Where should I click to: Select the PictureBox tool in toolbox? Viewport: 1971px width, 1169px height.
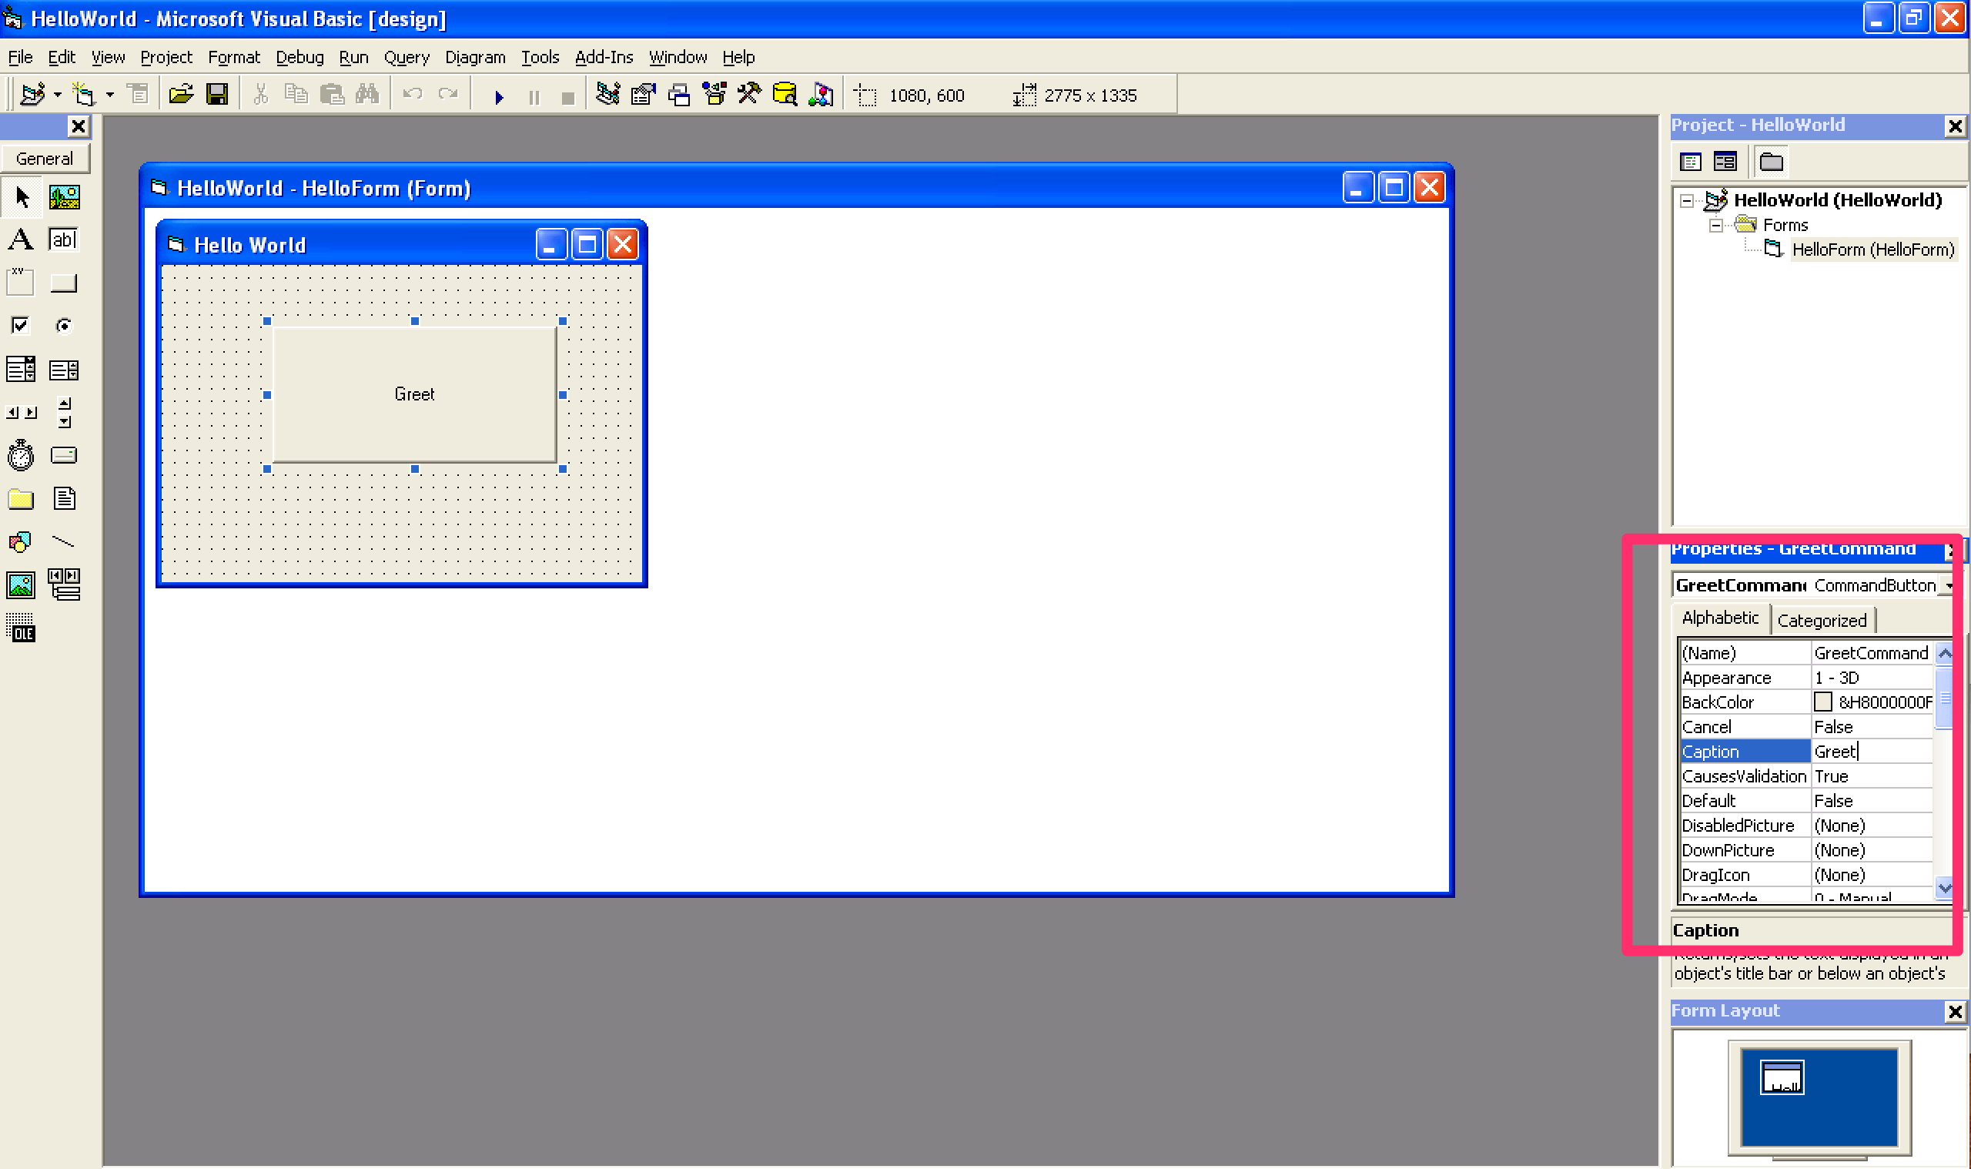64,196
